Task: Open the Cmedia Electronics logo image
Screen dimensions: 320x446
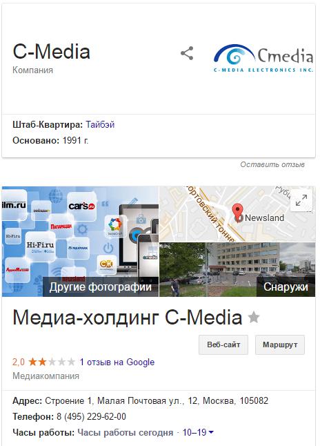Action: coord(263,58)
